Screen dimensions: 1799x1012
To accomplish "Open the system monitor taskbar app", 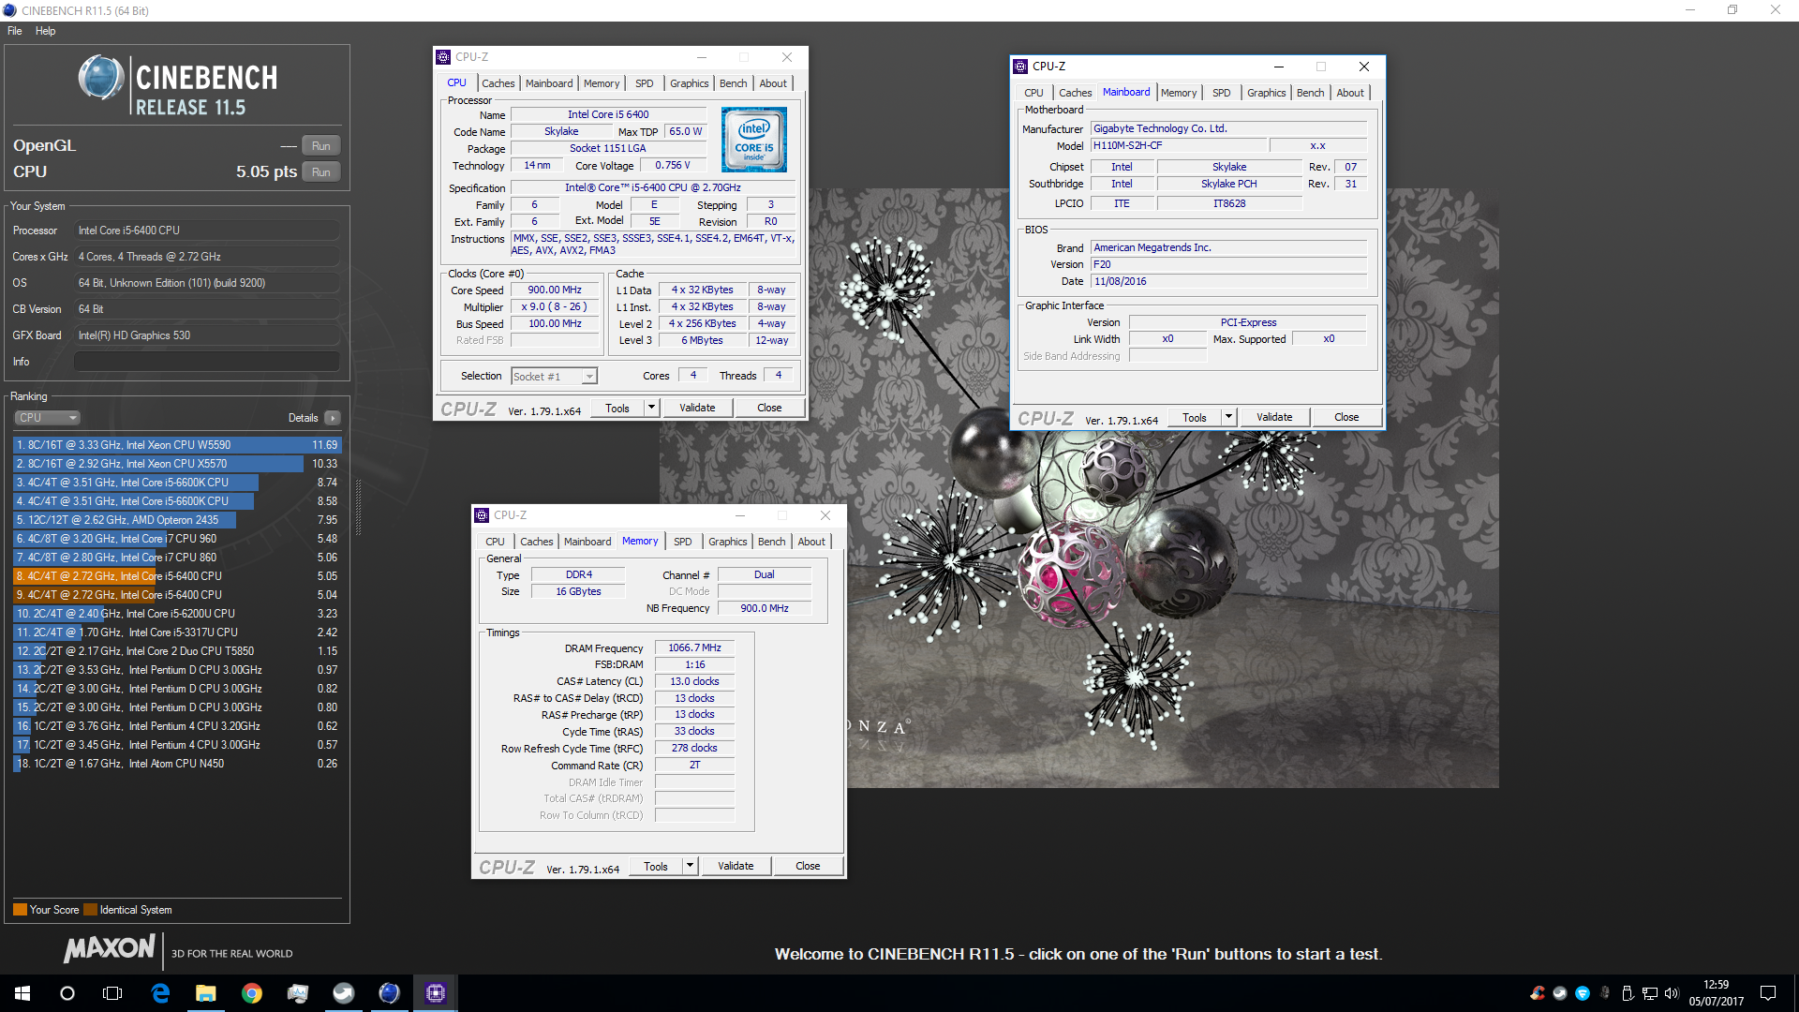I will pyautogui.click(x=298, y=993).
